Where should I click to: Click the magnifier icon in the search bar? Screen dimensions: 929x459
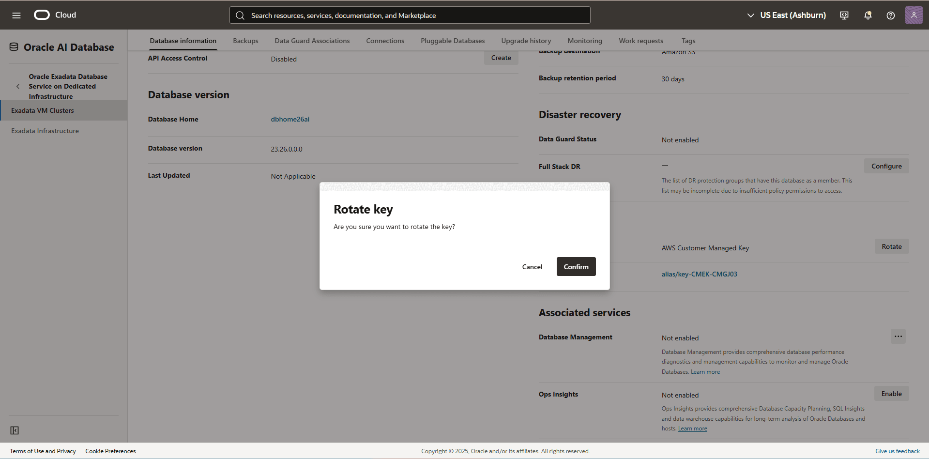click(240, 15)
